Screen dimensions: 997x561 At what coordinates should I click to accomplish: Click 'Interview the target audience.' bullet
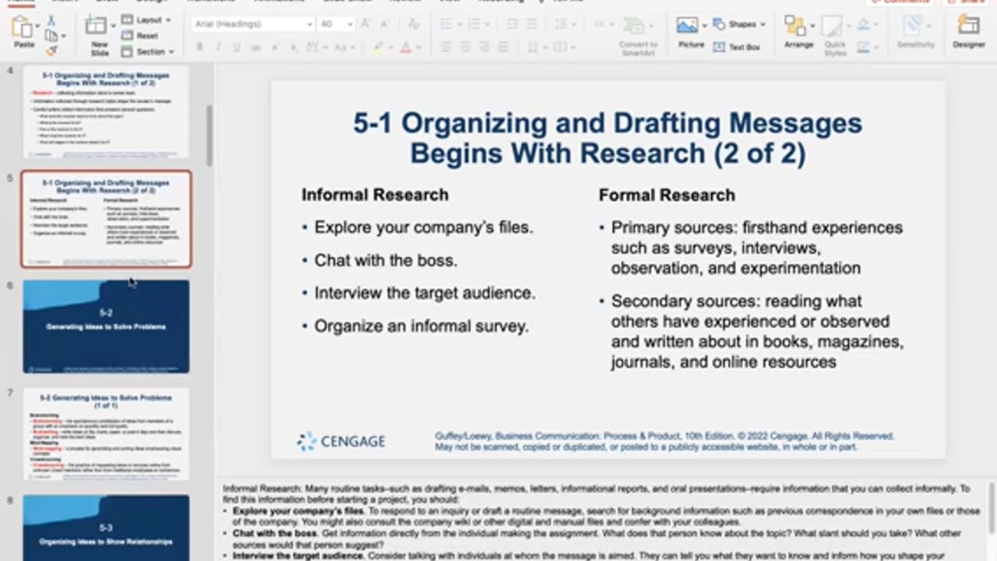[425, 293]
